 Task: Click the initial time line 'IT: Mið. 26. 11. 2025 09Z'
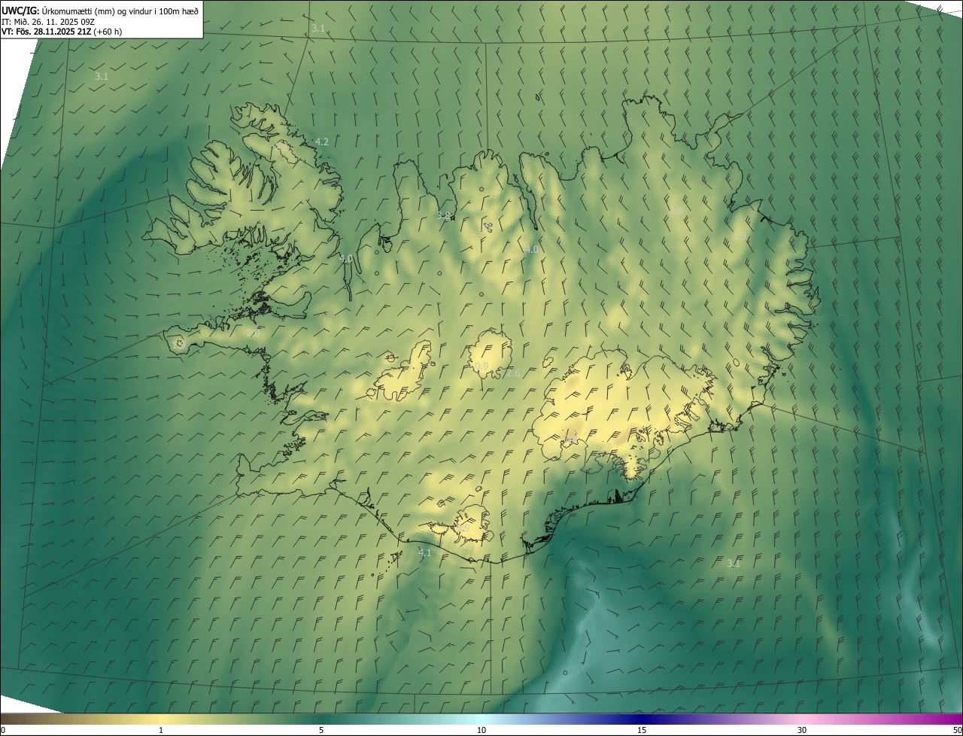(48, 21)
